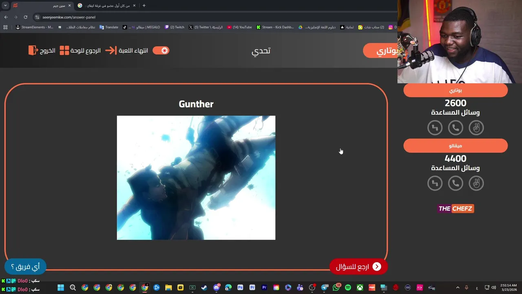522x294 pixels.
Task: Click the بوتاري score 2600
Action: (456, 103)
